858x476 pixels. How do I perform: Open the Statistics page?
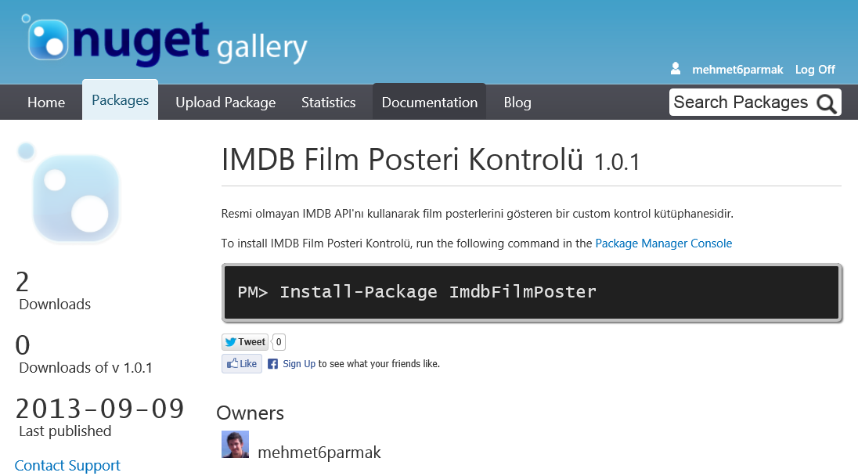click(328, 103)
